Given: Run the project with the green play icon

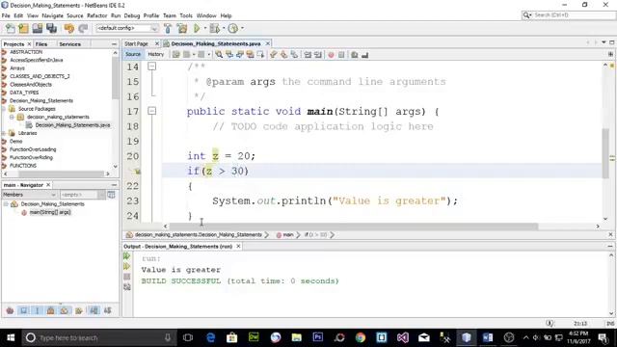Looking at the screenshot, I should 197,28.
